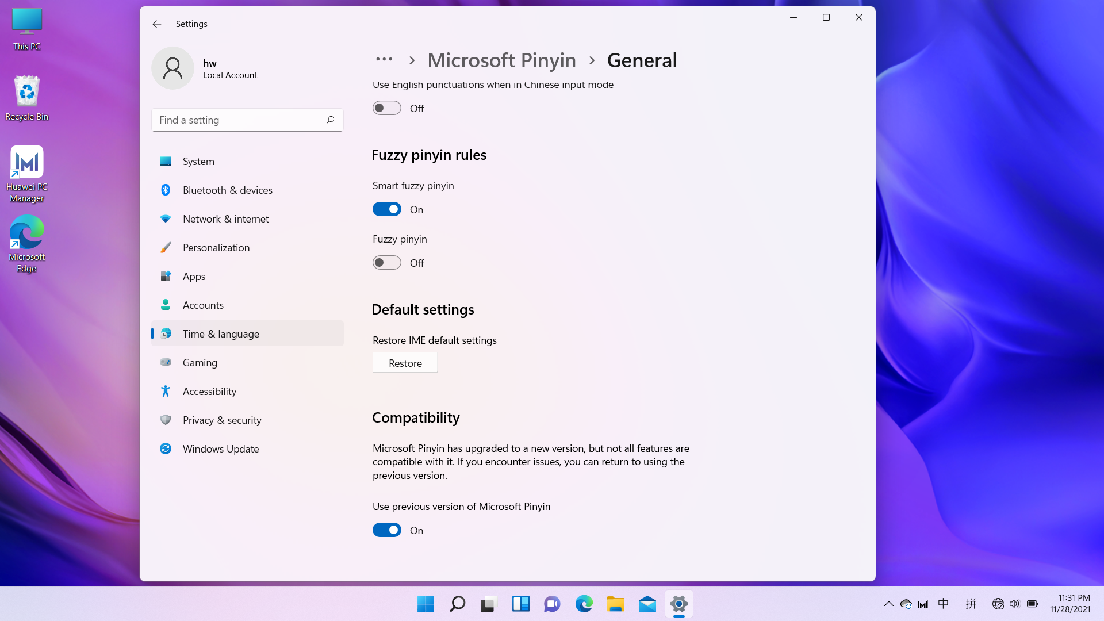Open Personalization settings

247,248
